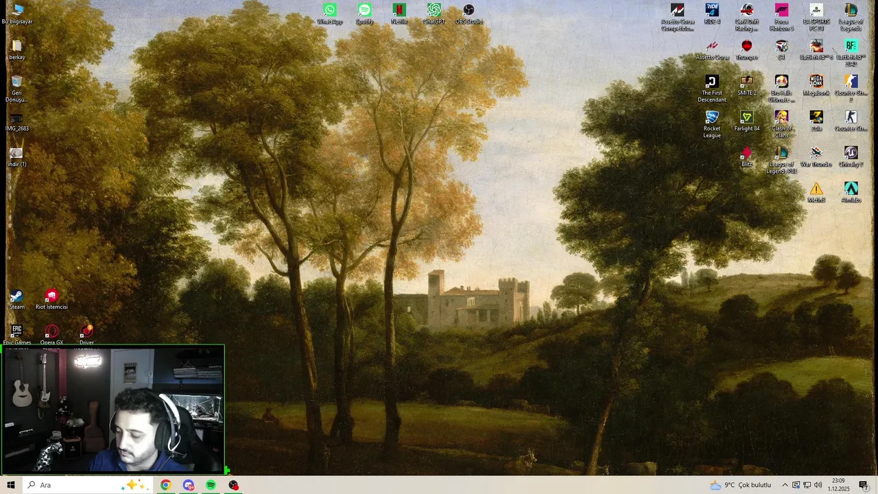Launch EA SPORTS FC 24 shortcut
Image resolution: width=878 pixels, height=494 pixels.
816,17
